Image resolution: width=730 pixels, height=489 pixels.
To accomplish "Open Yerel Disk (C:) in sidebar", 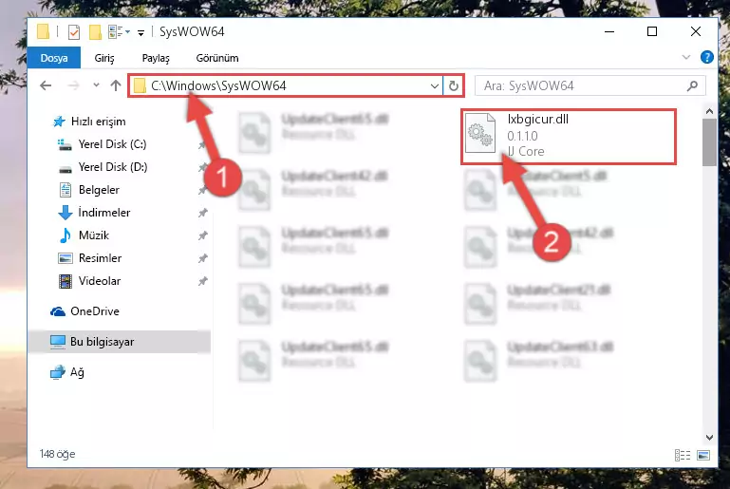I will 103,144.
